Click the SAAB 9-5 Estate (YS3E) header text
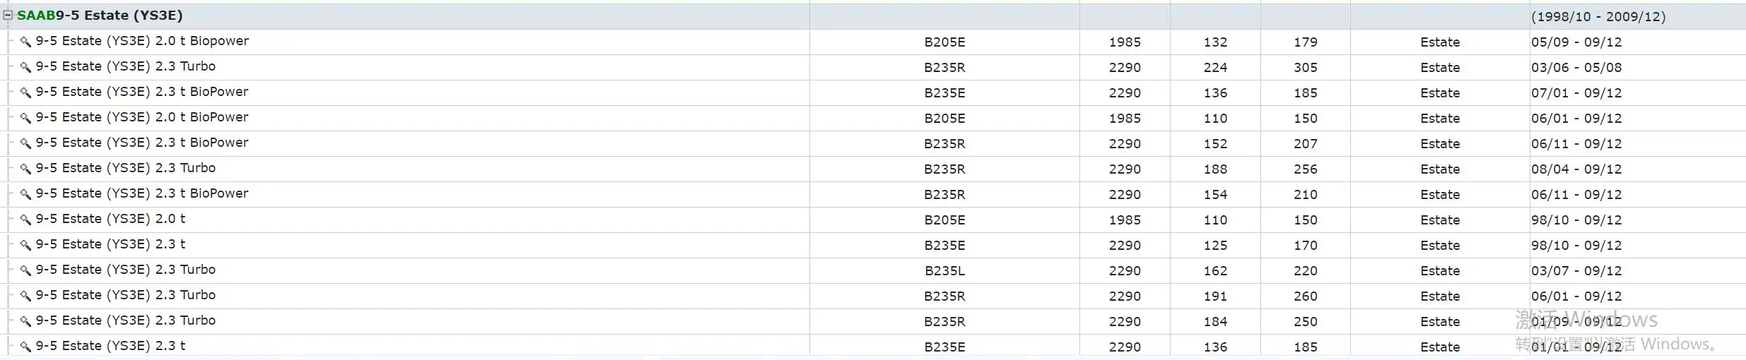 (x=100, y=15)
